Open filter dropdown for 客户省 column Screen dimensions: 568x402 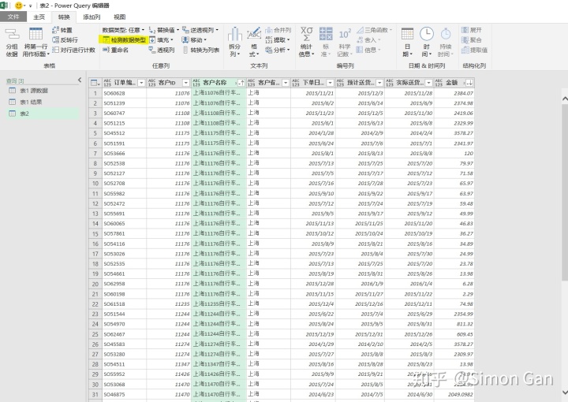point(286,83)
